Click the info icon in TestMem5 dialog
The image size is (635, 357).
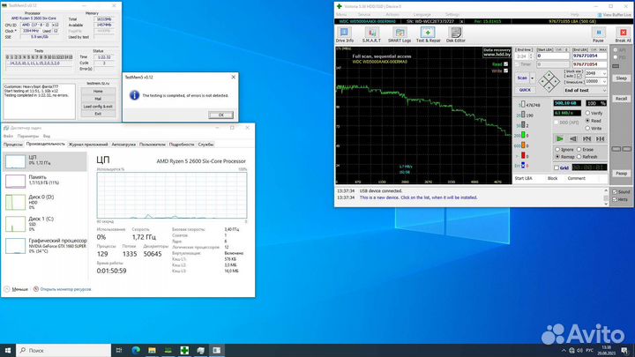134,95
